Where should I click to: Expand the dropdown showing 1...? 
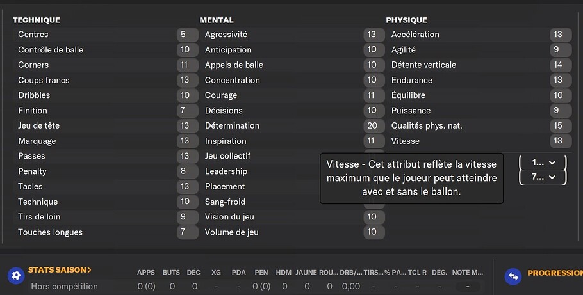543,163
